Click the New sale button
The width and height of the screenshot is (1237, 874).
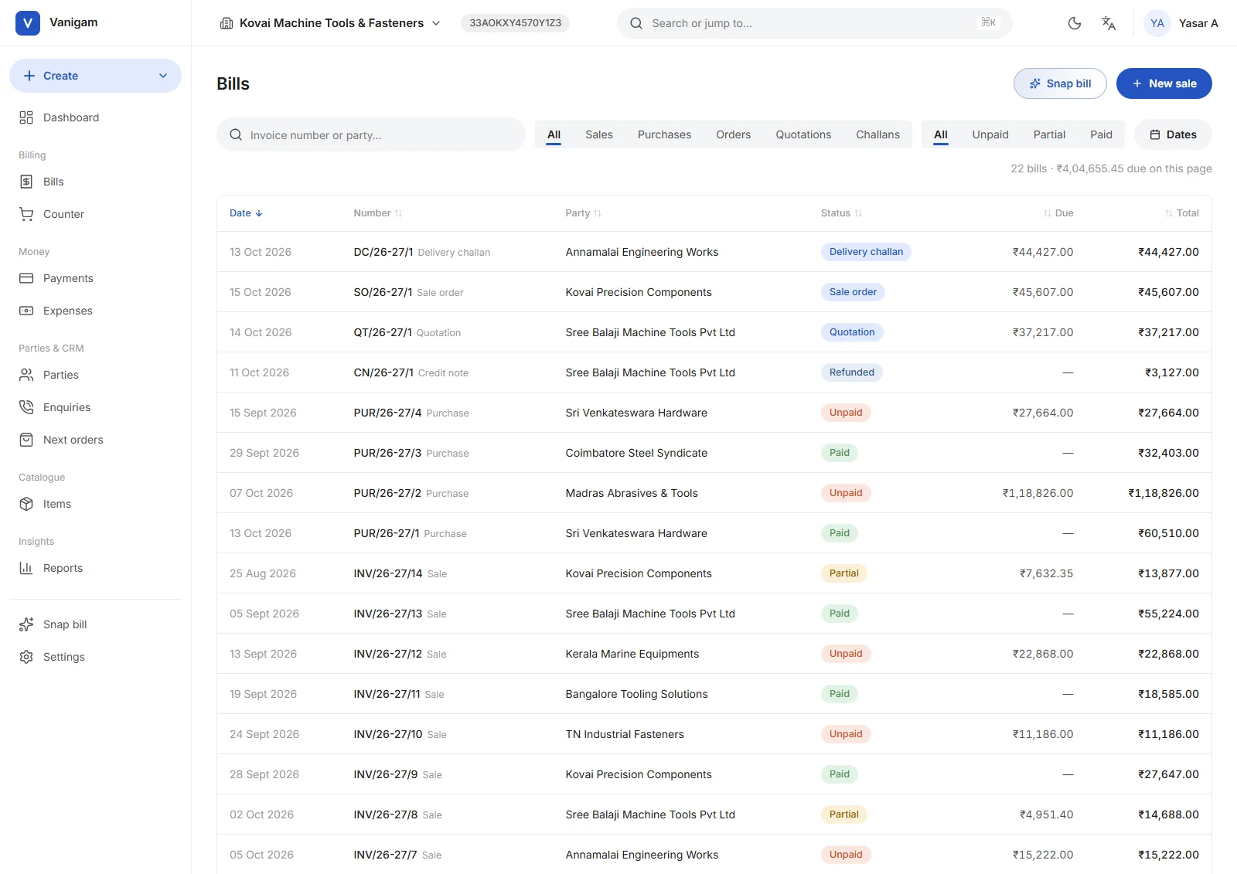coord(1164,83)
